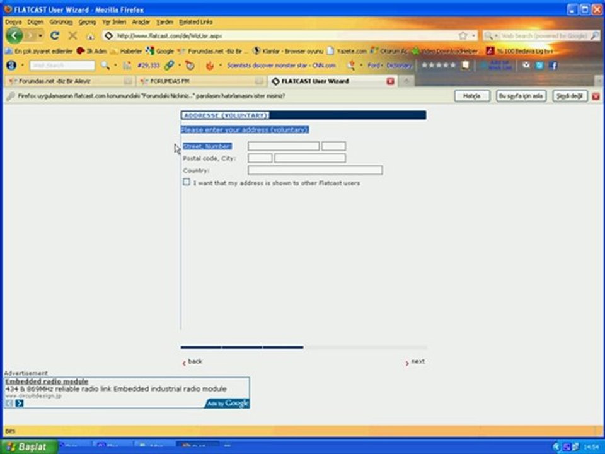Click 'Şimdi değil' button
Screen dimensions: 605x454
570,96
